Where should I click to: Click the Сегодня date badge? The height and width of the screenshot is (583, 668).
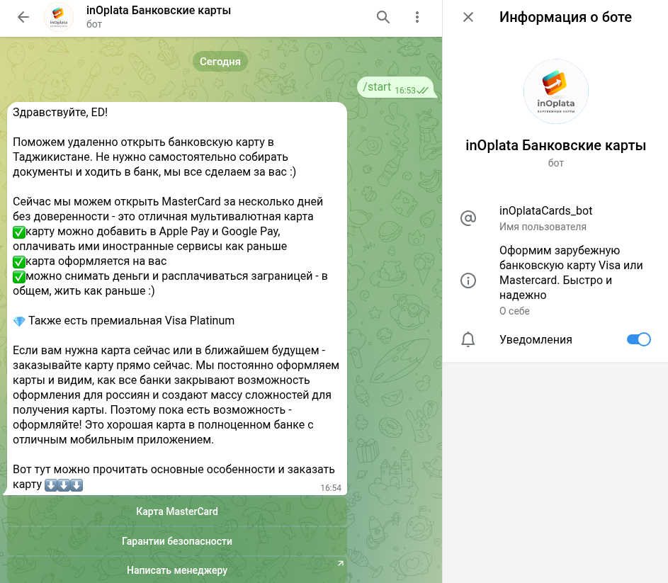[220, 62]
